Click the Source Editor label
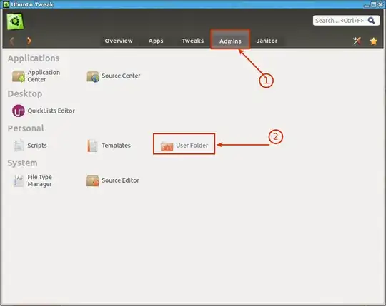The image size is (386, 306). coord(121,180)
